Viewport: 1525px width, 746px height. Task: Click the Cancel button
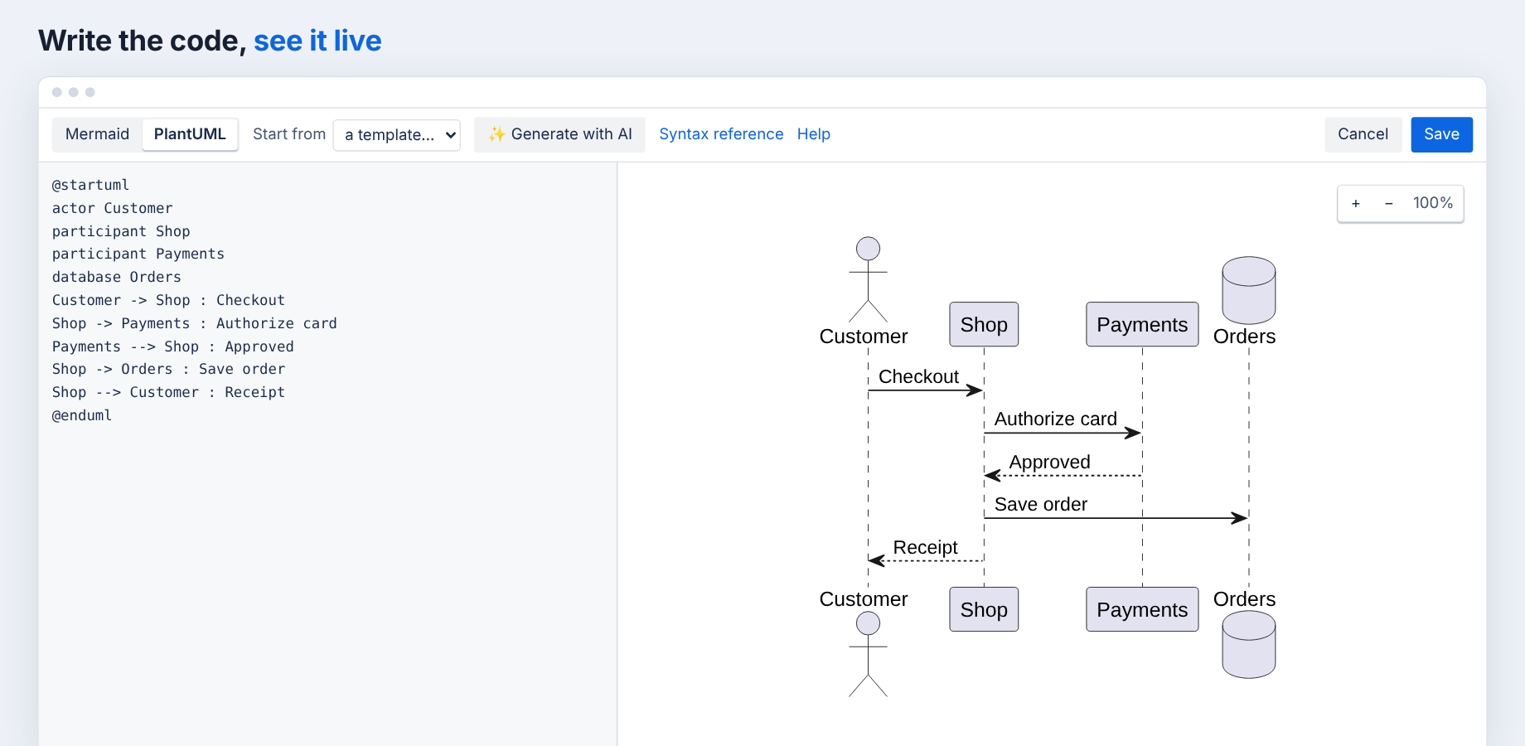[1363, 134]
